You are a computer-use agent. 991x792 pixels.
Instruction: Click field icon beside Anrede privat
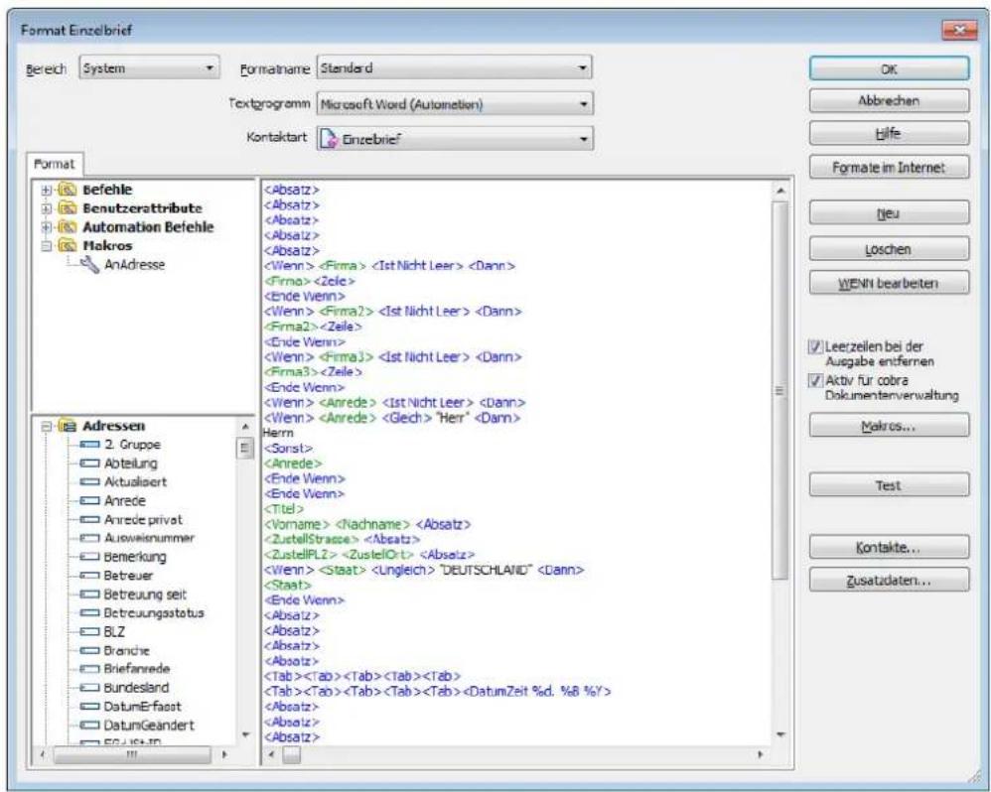[89, 520]
